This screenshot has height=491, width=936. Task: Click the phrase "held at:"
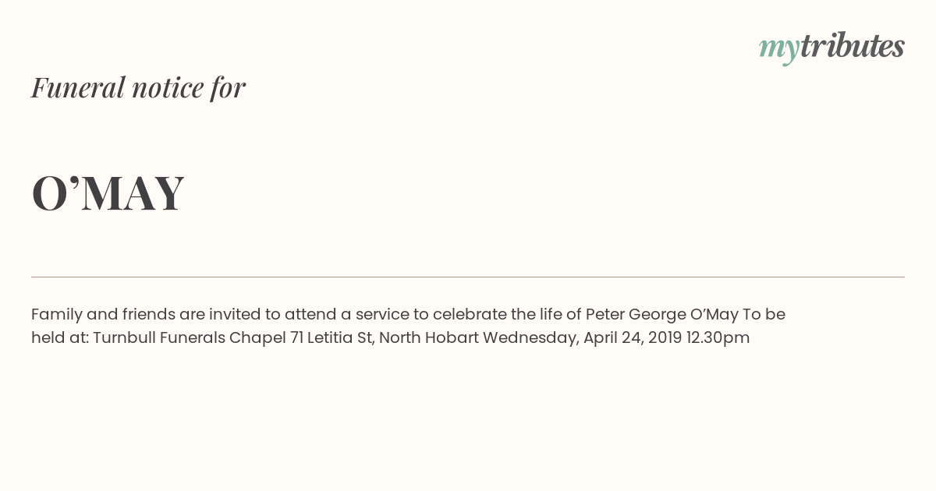[x=60, y=338]
